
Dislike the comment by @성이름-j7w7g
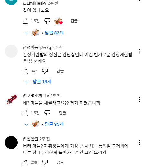click(45, 71)
